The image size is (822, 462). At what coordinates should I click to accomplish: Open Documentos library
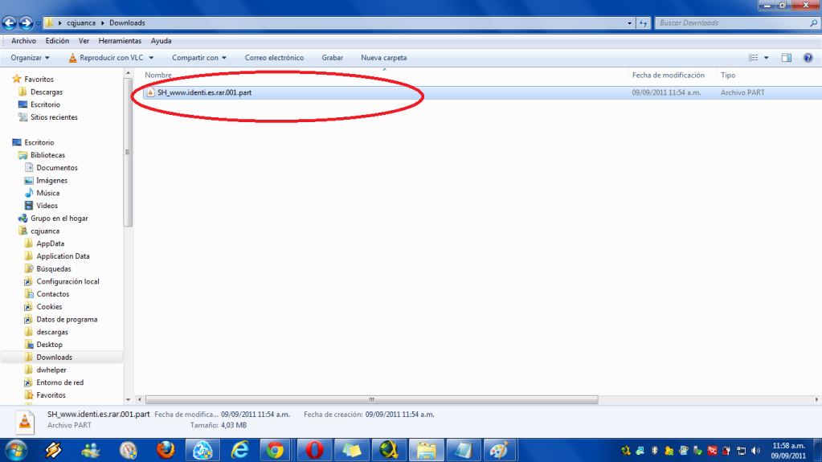pos(56,168)
